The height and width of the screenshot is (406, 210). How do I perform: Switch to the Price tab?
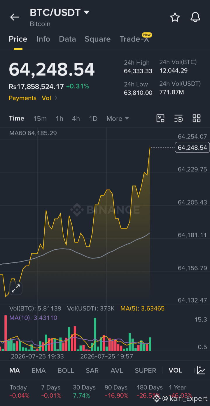tap(18, 39)
